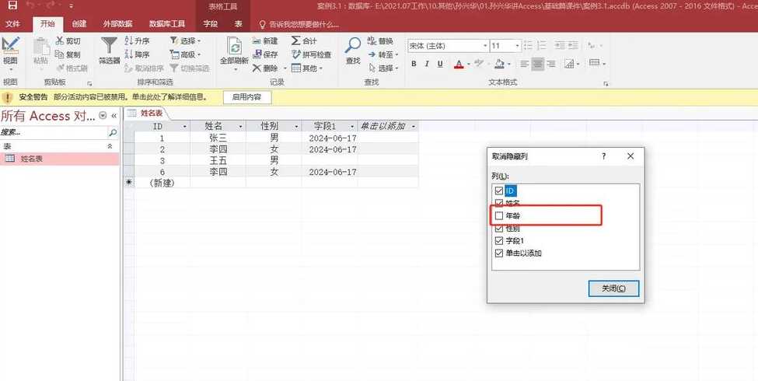Delete the record with 删除
Screen dimensions: 758x381
click(265, 68)
